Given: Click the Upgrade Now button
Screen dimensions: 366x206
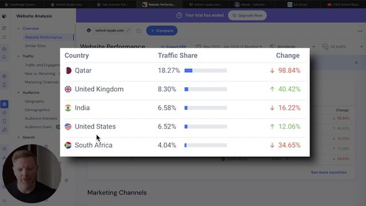Looking at the screenshot, I should point(247,15).
